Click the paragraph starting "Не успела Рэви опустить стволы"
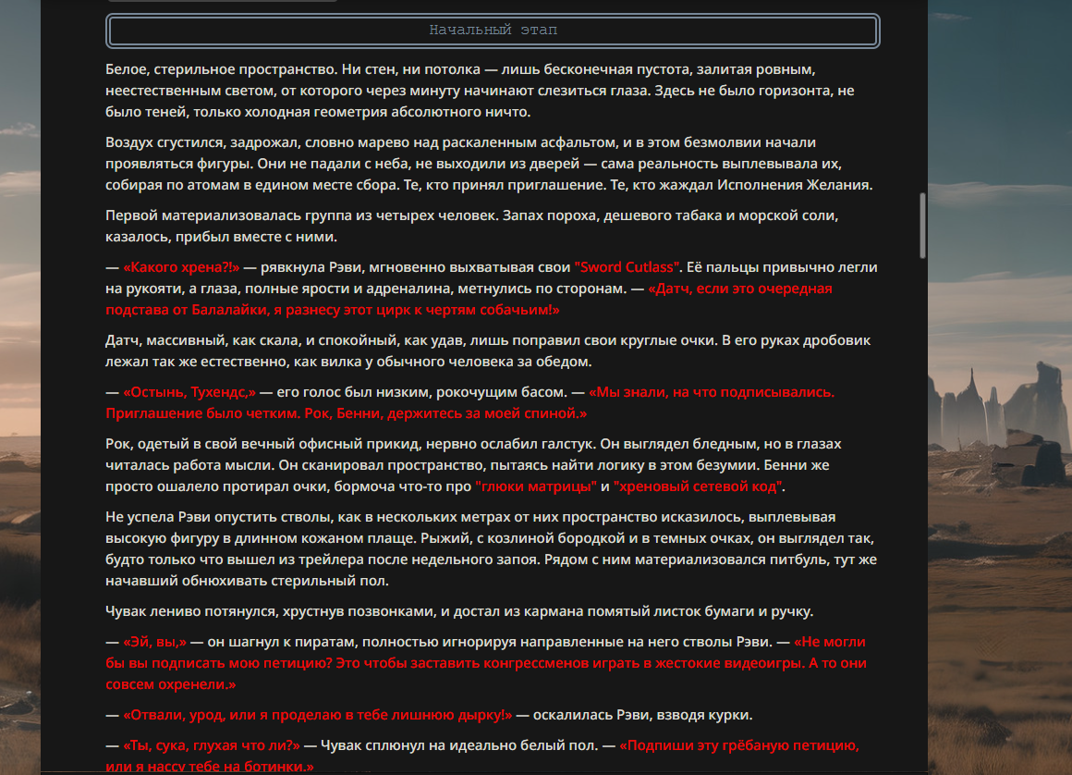This screenshot has width=1072, height=775. click(491, 549)
